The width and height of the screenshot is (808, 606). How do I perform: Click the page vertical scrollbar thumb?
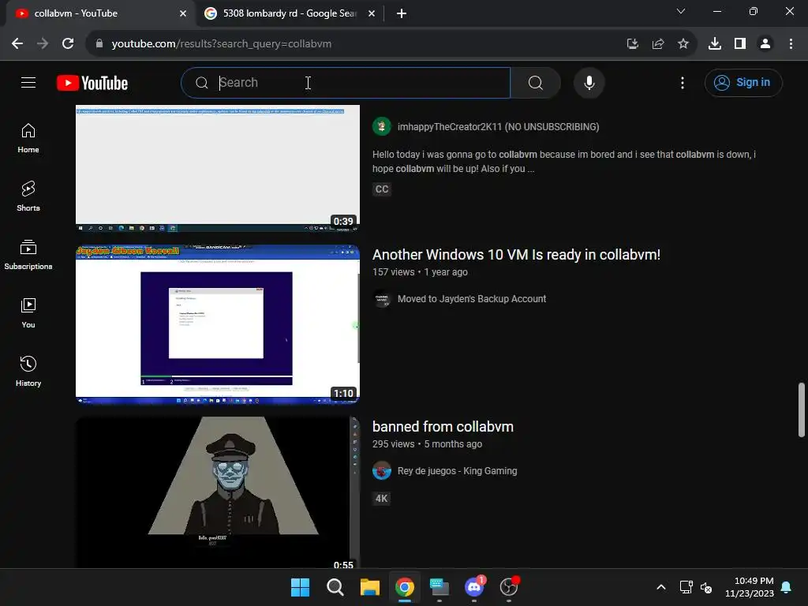(802, 410)
